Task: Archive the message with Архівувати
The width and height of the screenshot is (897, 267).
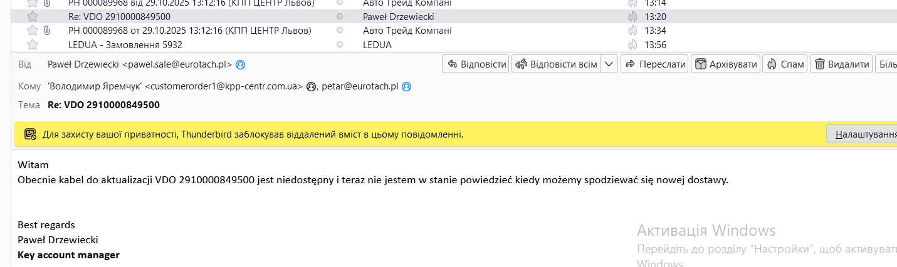Action: coord(726,64)
